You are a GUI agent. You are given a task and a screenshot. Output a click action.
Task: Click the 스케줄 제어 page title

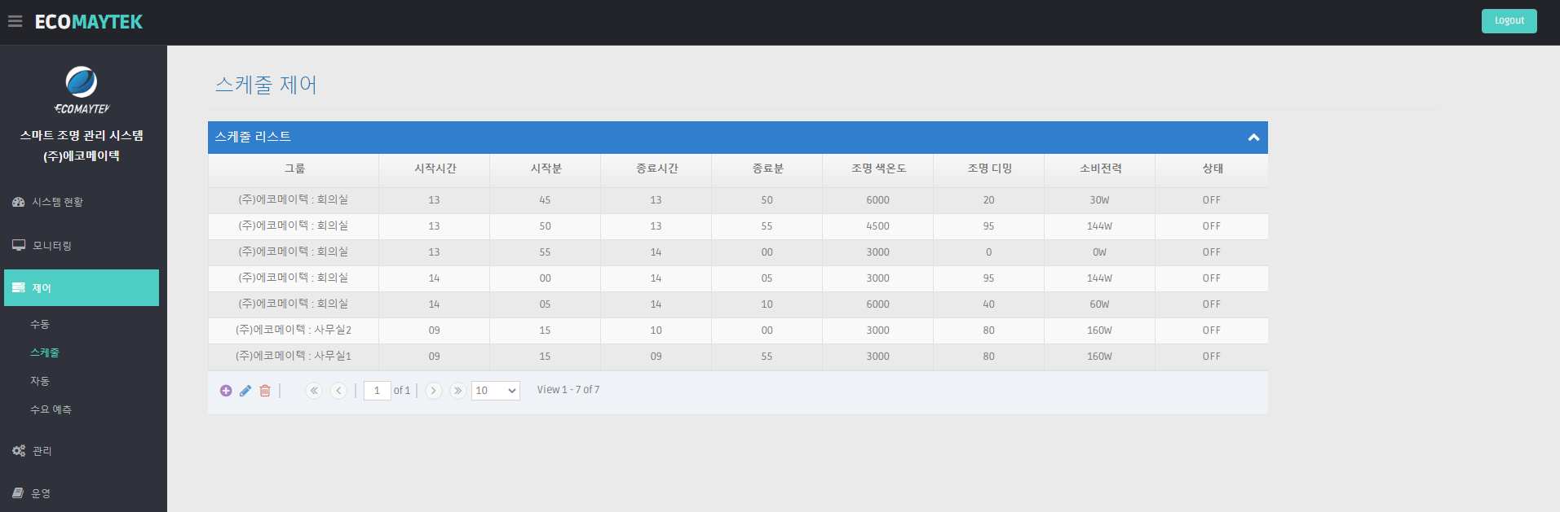point(266,85)
